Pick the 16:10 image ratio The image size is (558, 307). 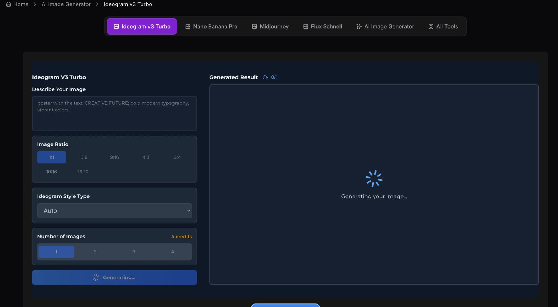(83, 172)
